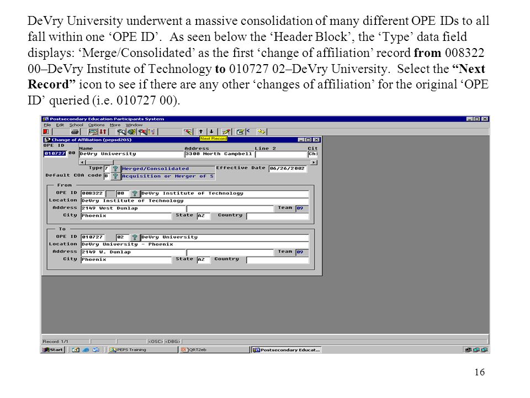Viewport: 530px width, 398px height.
Task: Click the Address field 3300 North Campbell
Action: (x=219, y=154)
